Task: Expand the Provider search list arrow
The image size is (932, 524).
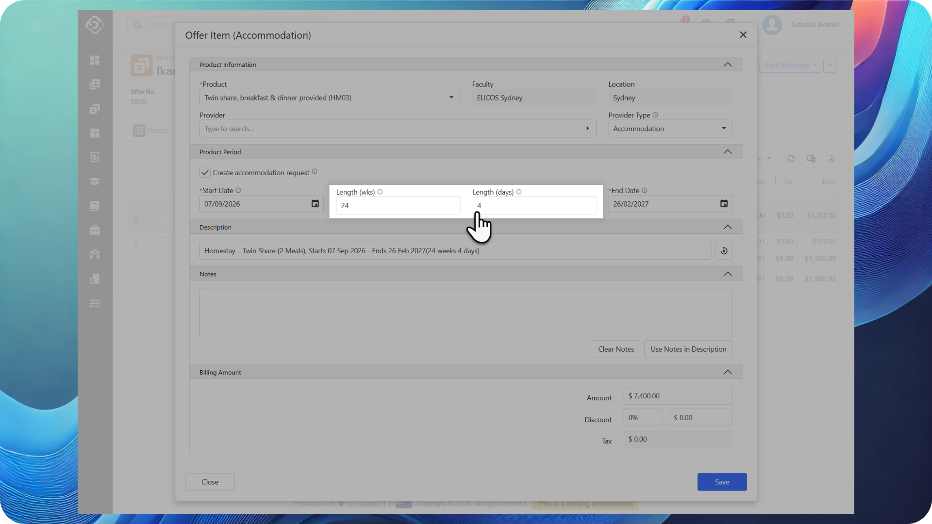Action: click(587, 129)
